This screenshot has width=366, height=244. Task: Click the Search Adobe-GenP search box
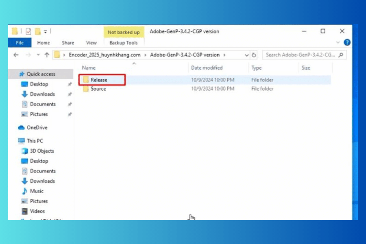(301, 55)
